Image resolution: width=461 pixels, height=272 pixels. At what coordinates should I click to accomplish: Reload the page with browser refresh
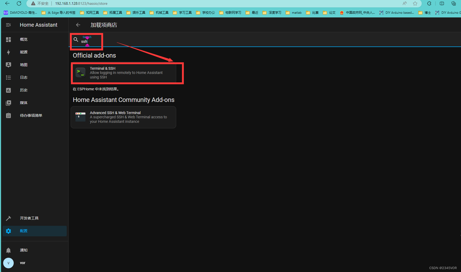coord(19,3)
